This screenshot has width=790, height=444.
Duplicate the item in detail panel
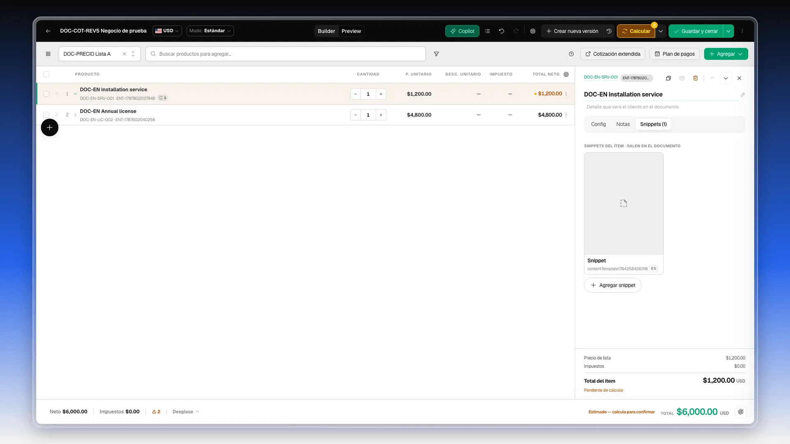point(669,78)
